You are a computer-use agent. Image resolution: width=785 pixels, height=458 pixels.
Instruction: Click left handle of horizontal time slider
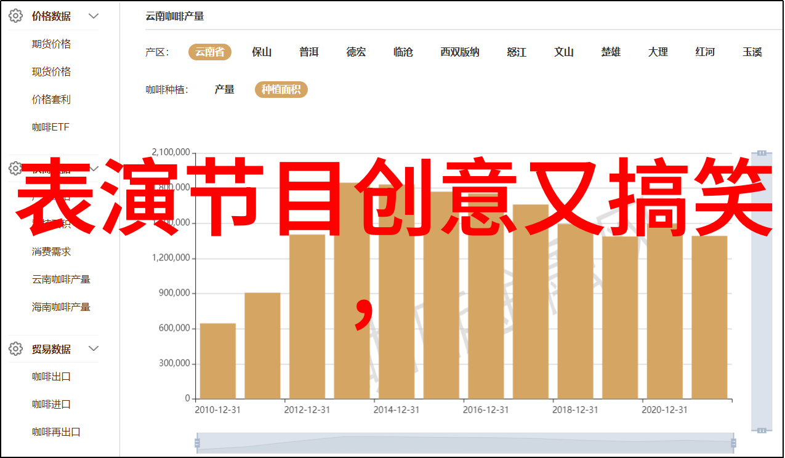197,442
